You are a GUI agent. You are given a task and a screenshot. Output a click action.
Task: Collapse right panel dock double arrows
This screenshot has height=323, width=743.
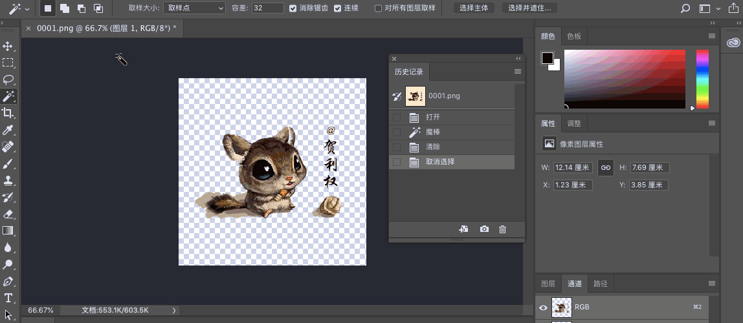pos(713,23)
